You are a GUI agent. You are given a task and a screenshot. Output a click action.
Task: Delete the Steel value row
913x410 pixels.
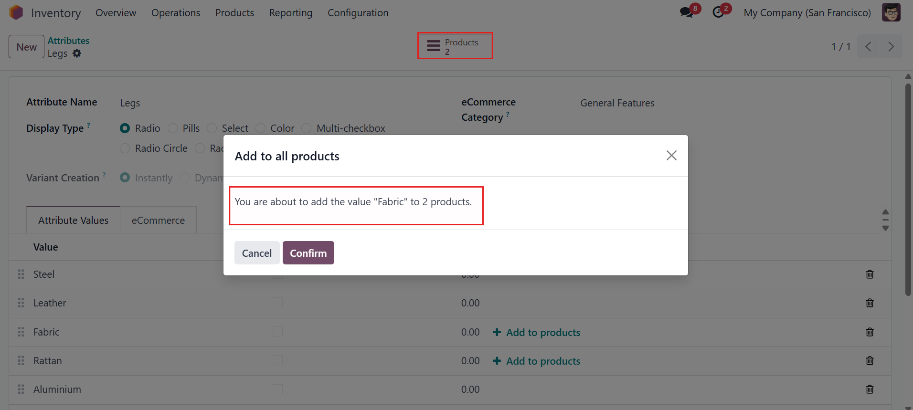[870, 274]
